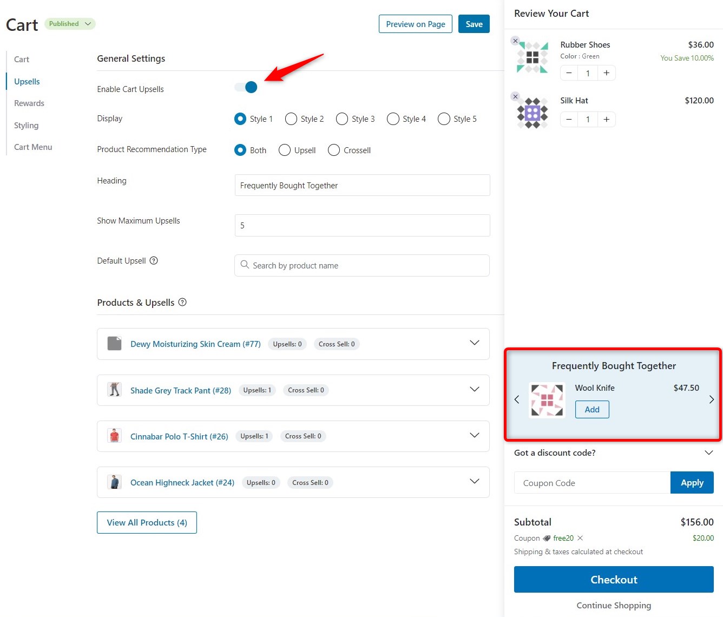The width and height of the screenshot is (723, 617).
Task: Click the search magnifier icon
Action: (x=245, y=265)
